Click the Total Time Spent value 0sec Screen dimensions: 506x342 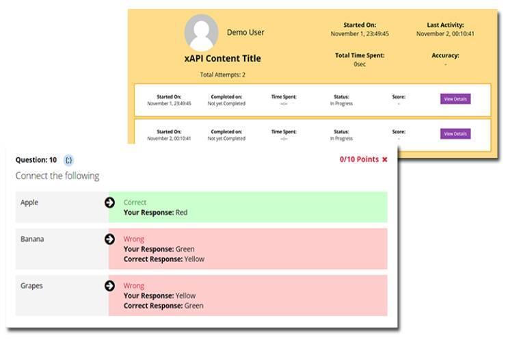pos(360,64)
